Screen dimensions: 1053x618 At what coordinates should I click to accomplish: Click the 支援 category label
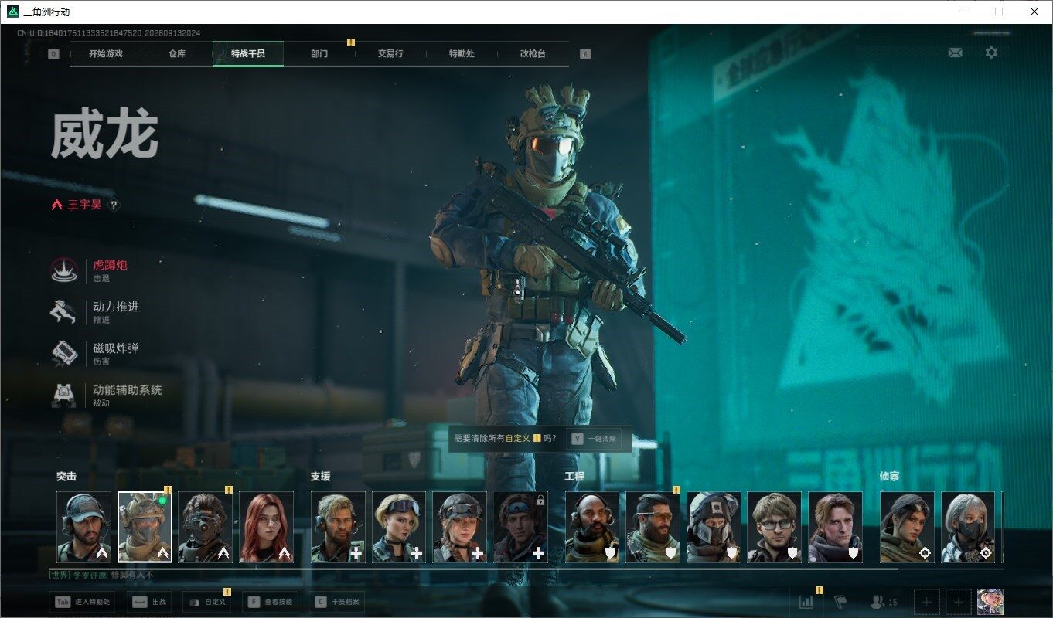click(321, 477)
